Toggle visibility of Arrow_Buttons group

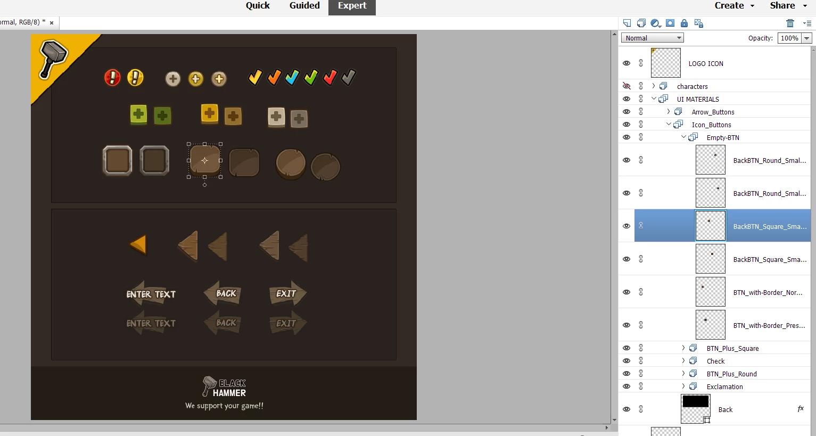[x=627, y=111]
